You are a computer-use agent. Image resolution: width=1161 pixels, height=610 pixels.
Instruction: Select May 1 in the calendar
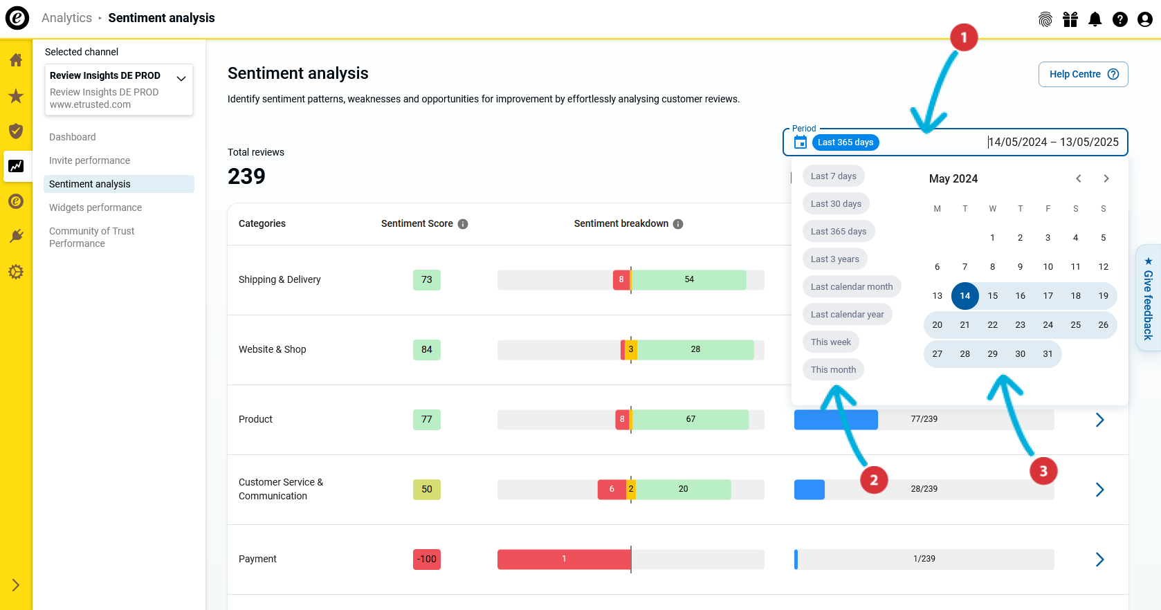coord(993,238)
